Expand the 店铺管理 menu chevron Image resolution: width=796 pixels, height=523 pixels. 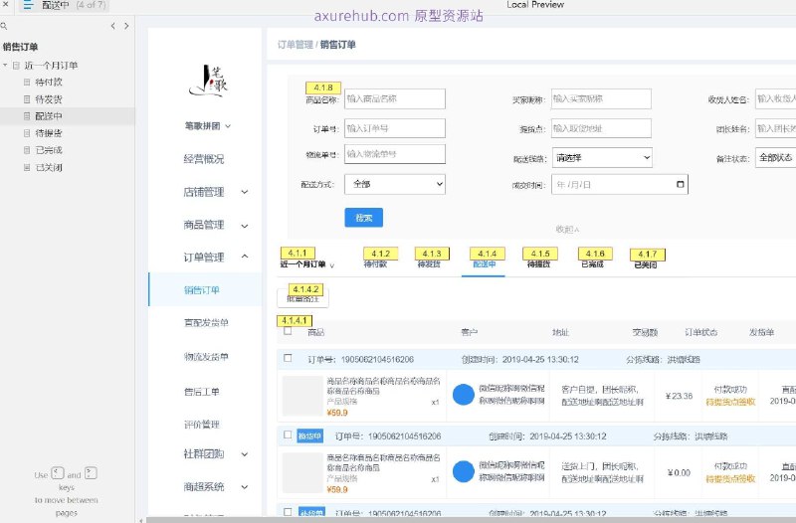(244, 192)
